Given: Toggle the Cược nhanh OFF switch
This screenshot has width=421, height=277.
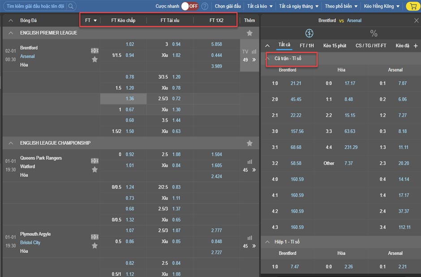Looking at the screenshot, I should (x=189, y=6).
